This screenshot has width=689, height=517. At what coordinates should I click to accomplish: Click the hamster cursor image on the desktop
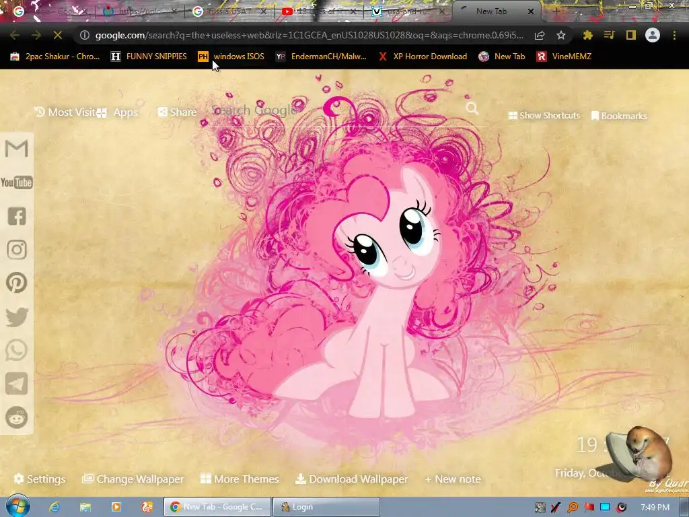[x=640, y=455]
